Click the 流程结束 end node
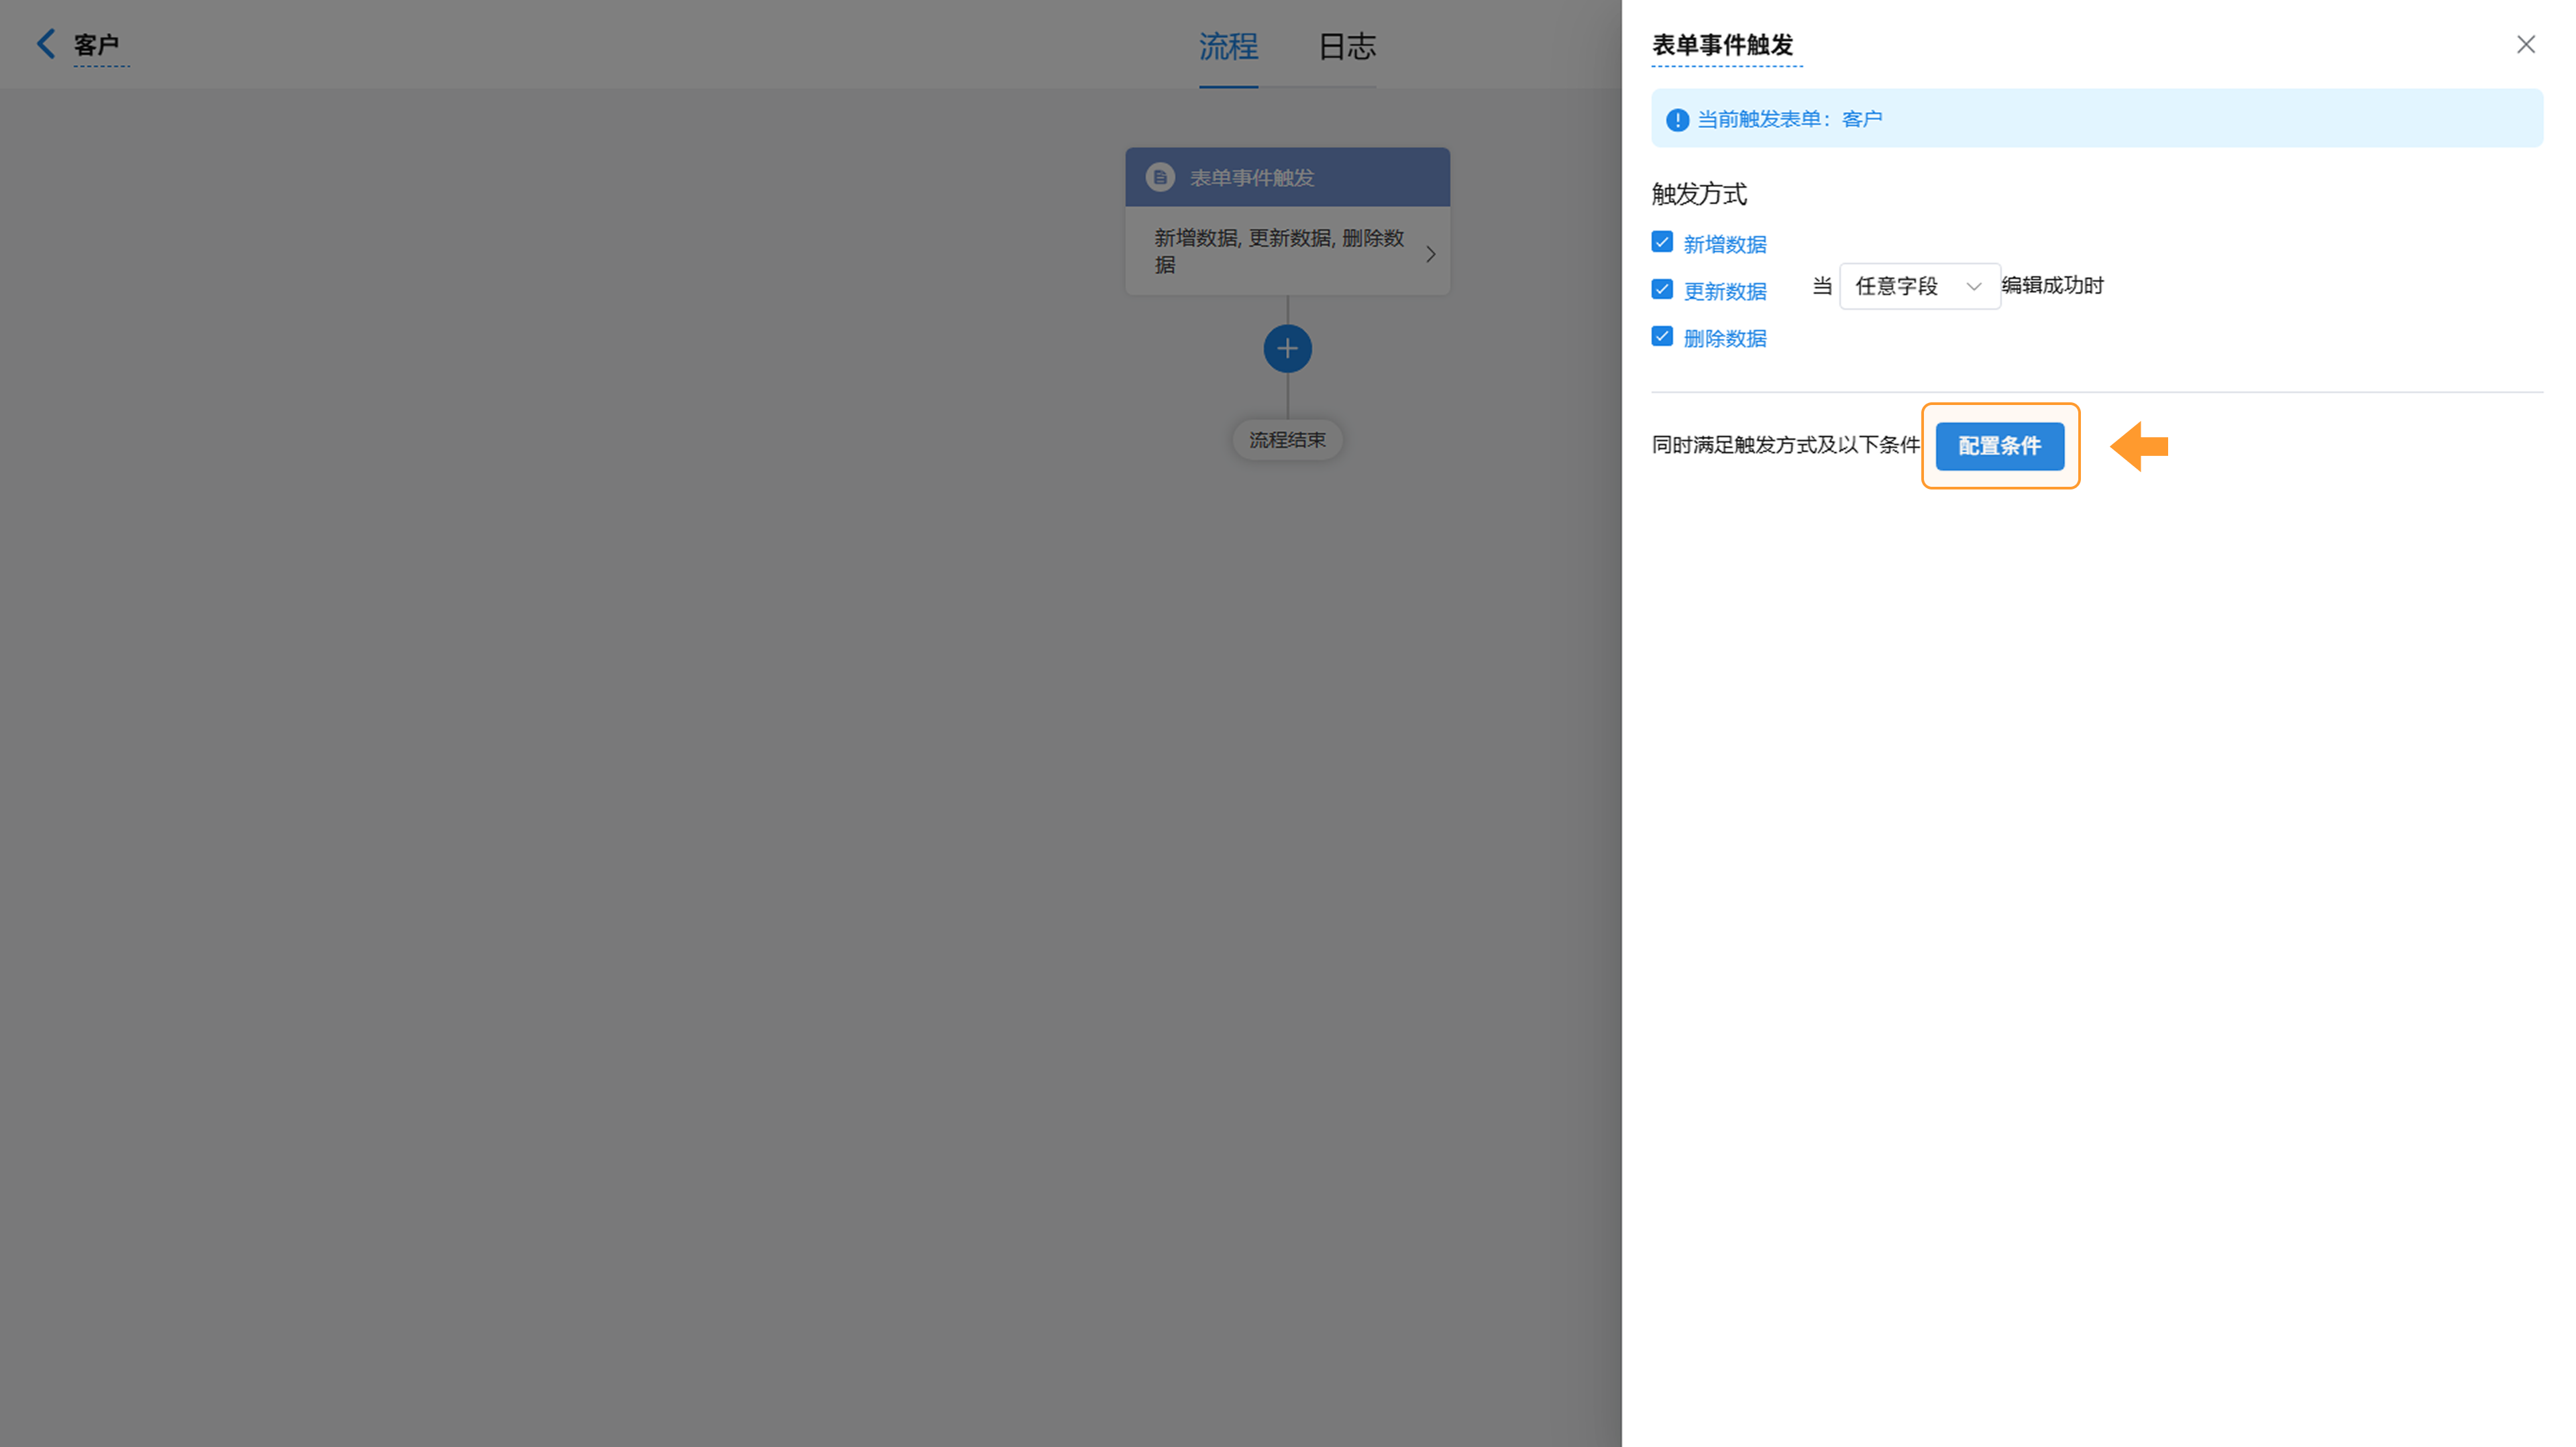Viewport: 2576px width, 1447px height. 1287,440
